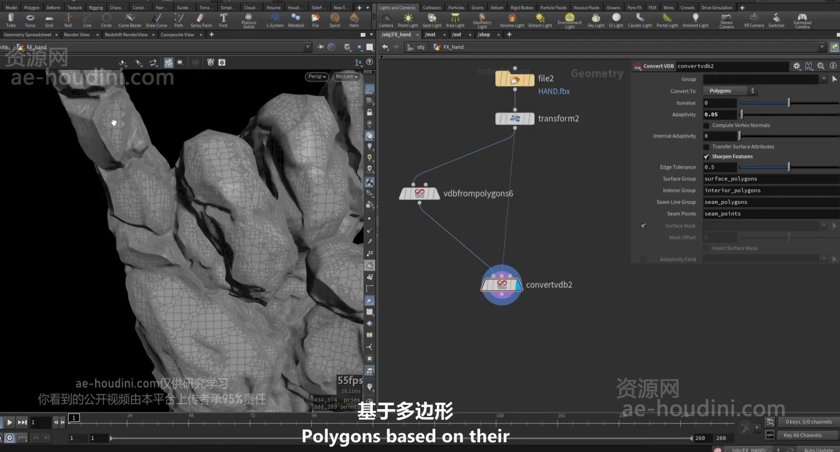Adjust the Edge Tolerance slider
This screenshot has height=452, width=840.
[x=789, y=167]
